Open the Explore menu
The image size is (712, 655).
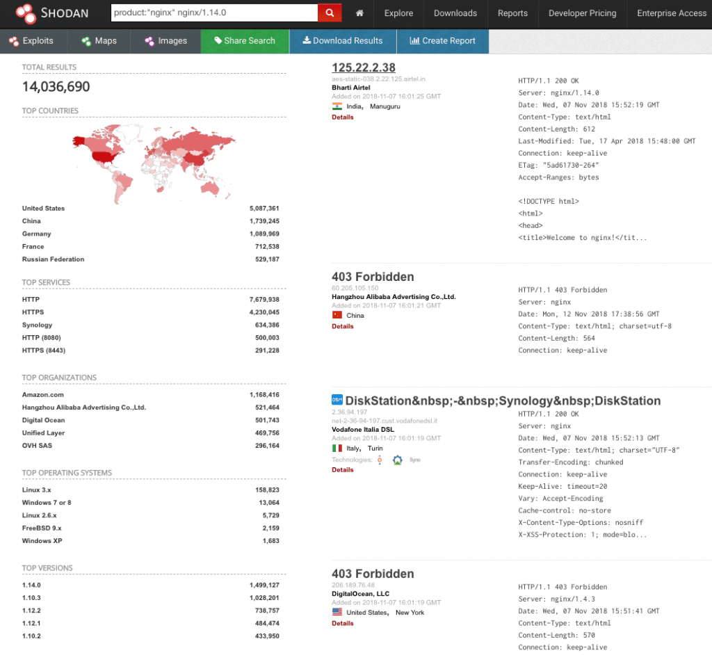(x=398, y=13)
